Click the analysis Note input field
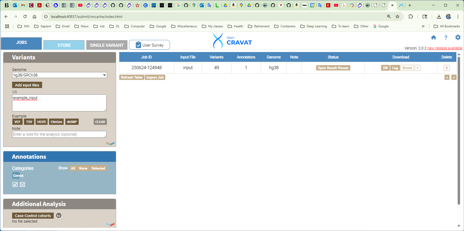The image size is (464, 231). [x=59, y=134]
